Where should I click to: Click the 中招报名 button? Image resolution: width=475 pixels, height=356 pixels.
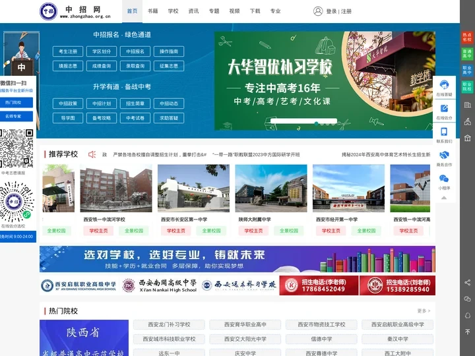(x=135, y=51)
